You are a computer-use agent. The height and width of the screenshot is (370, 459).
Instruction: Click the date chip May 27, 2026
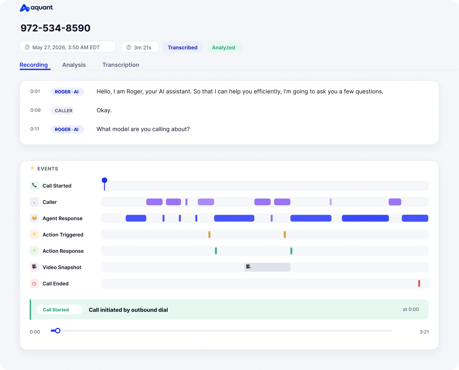[x=68, y=47]
